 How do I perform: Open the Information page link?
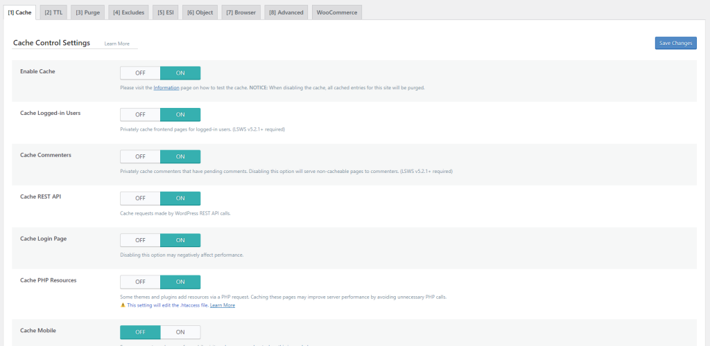point(166,88)
